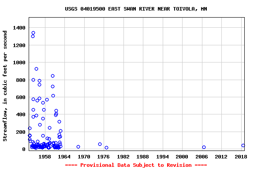Click the 'Streamflow, in cubic feet per second' axis label
Screen dimensions: 254x169
click(5, 86)
